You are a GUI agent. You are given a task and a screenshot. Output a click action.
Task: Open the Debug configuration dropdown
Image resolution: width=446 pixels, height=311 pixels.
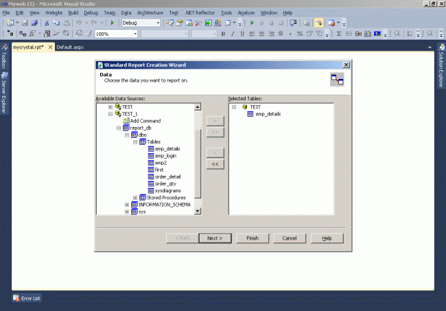[x=158, y=23]
